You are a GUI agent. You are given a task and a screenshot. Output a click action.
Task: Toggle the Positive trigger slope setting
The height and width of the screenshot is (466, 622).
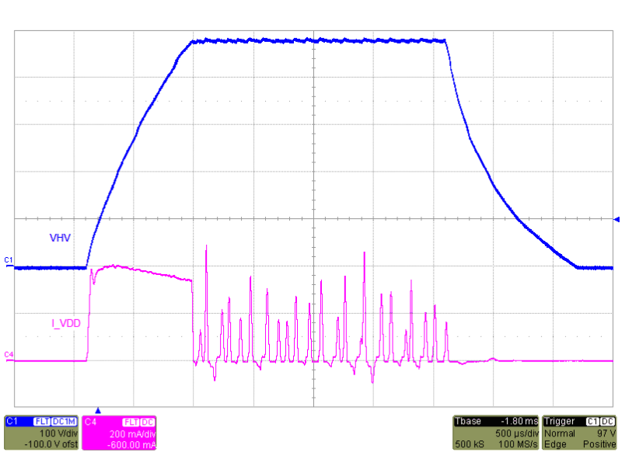(x=599, y=445)
